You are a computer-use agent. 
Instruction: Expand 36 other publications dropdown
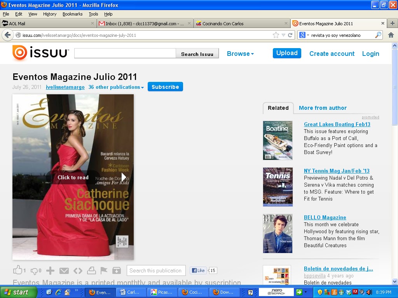(x=116, y=87)
